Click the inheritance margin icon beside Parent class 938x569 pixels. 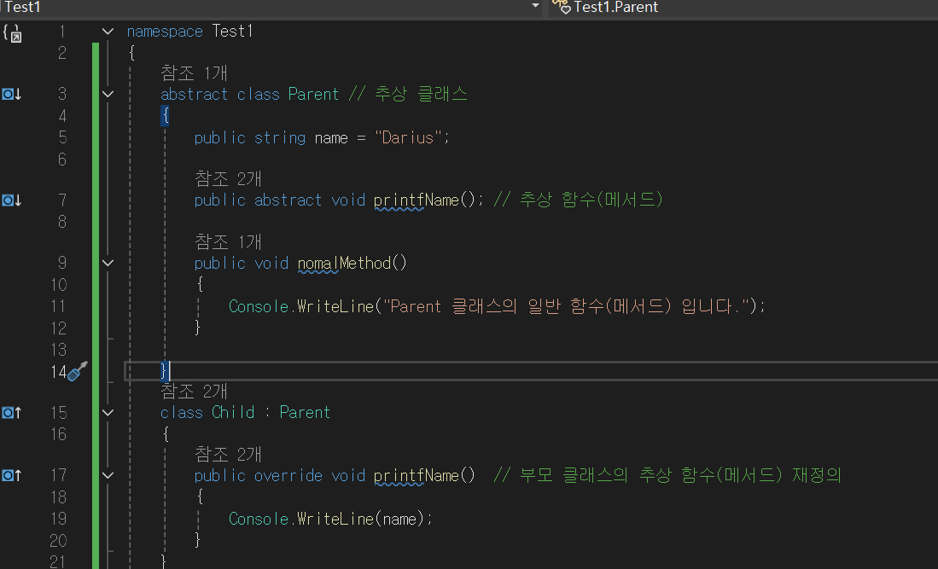coord(11,94)
